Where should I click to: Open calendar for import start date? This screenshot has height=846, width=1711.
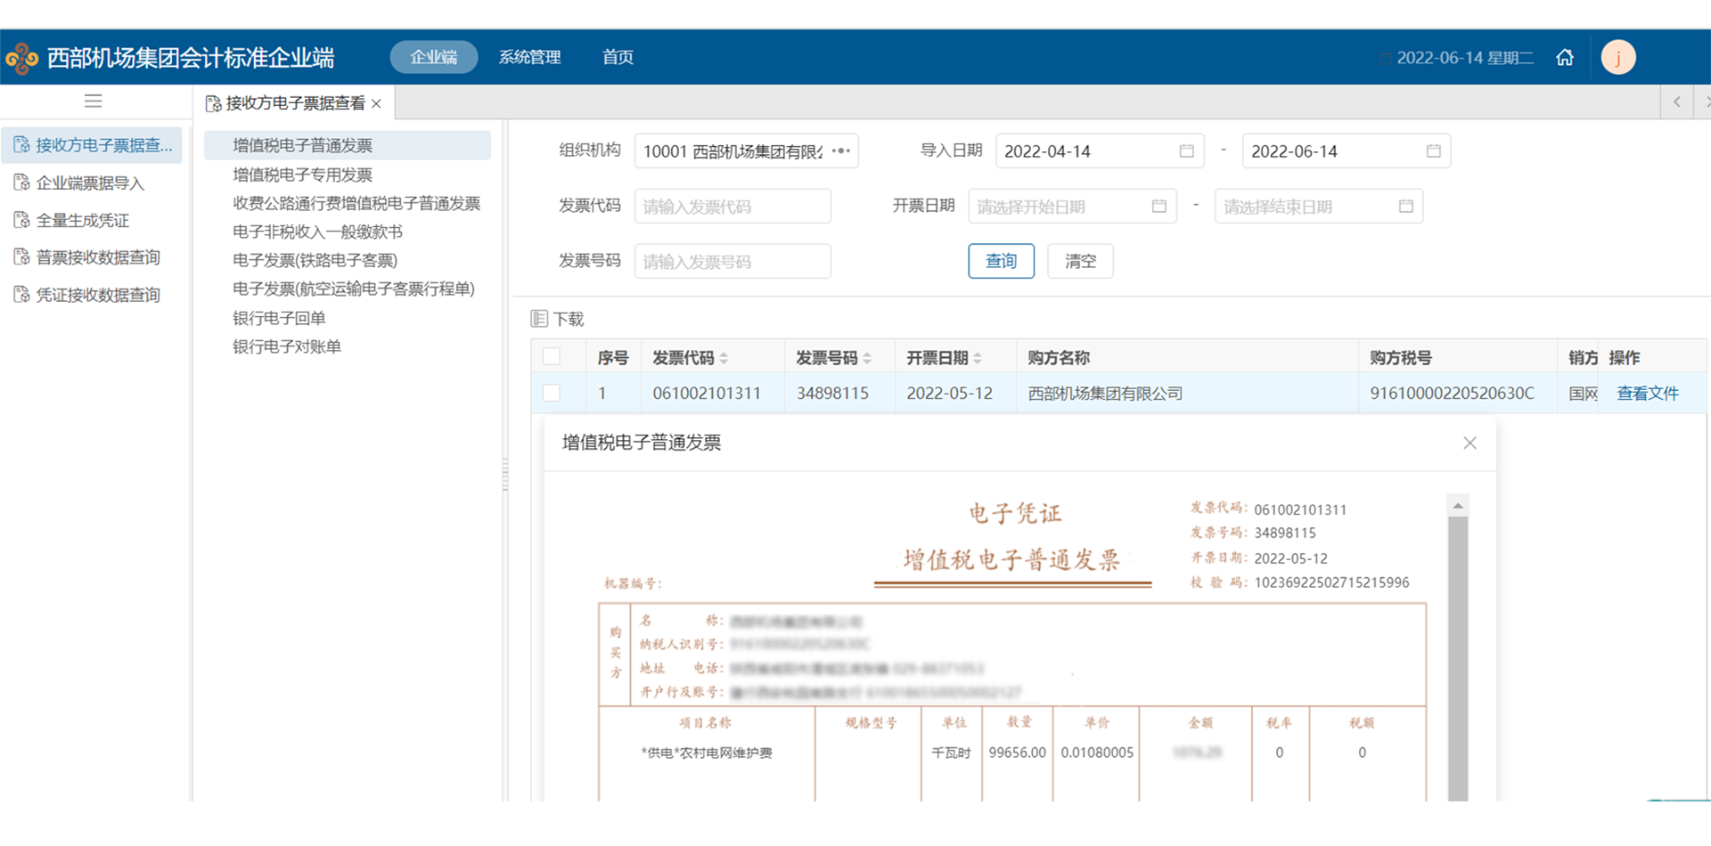coord(1186,151)
